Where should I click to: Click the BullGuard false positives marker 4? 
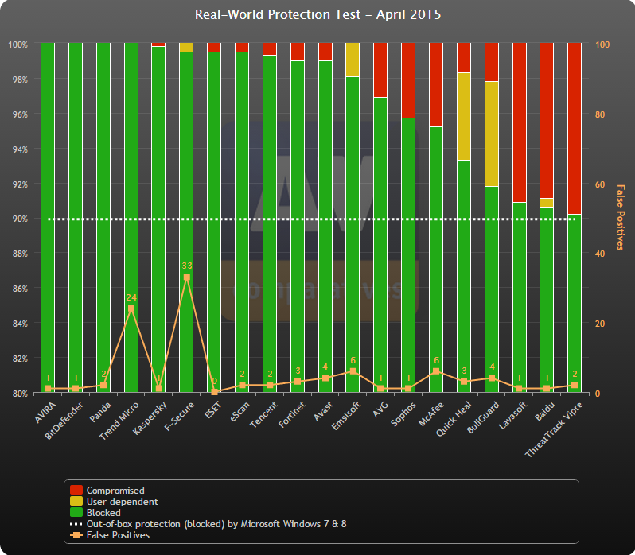pos(492,378)
